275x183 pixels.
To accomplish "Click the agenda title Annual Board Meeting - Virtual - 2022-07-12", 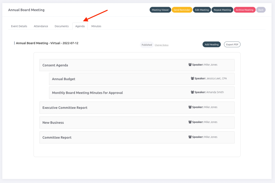I will click(x=47, y=43).
